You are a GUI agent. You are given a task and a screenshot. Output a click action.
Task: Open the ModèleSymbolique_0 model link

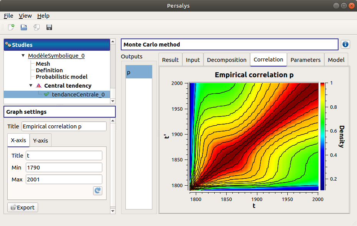pyautogui.click(x=56, y=55)
